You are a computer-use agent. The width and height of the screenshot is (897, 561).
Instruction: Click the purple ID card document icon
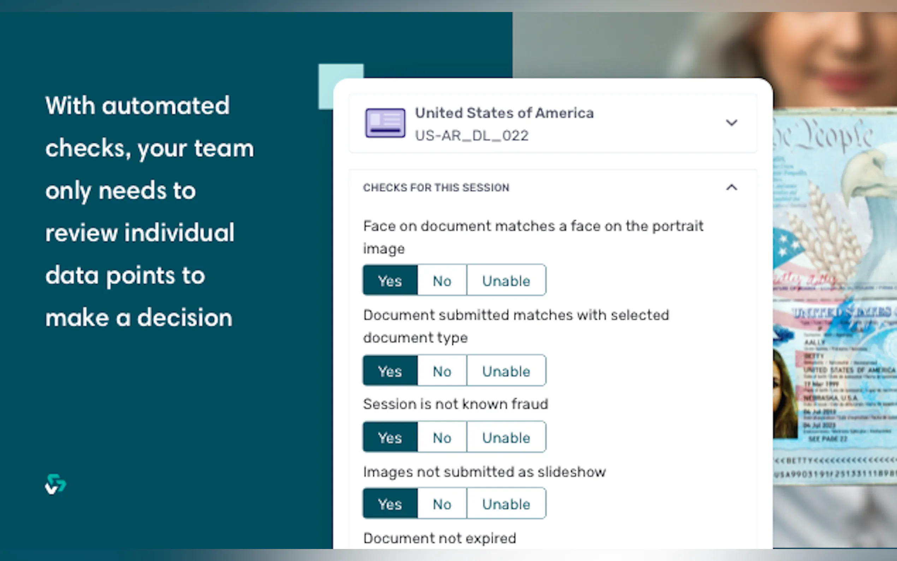pyautogui.click(x=385, y=123)
